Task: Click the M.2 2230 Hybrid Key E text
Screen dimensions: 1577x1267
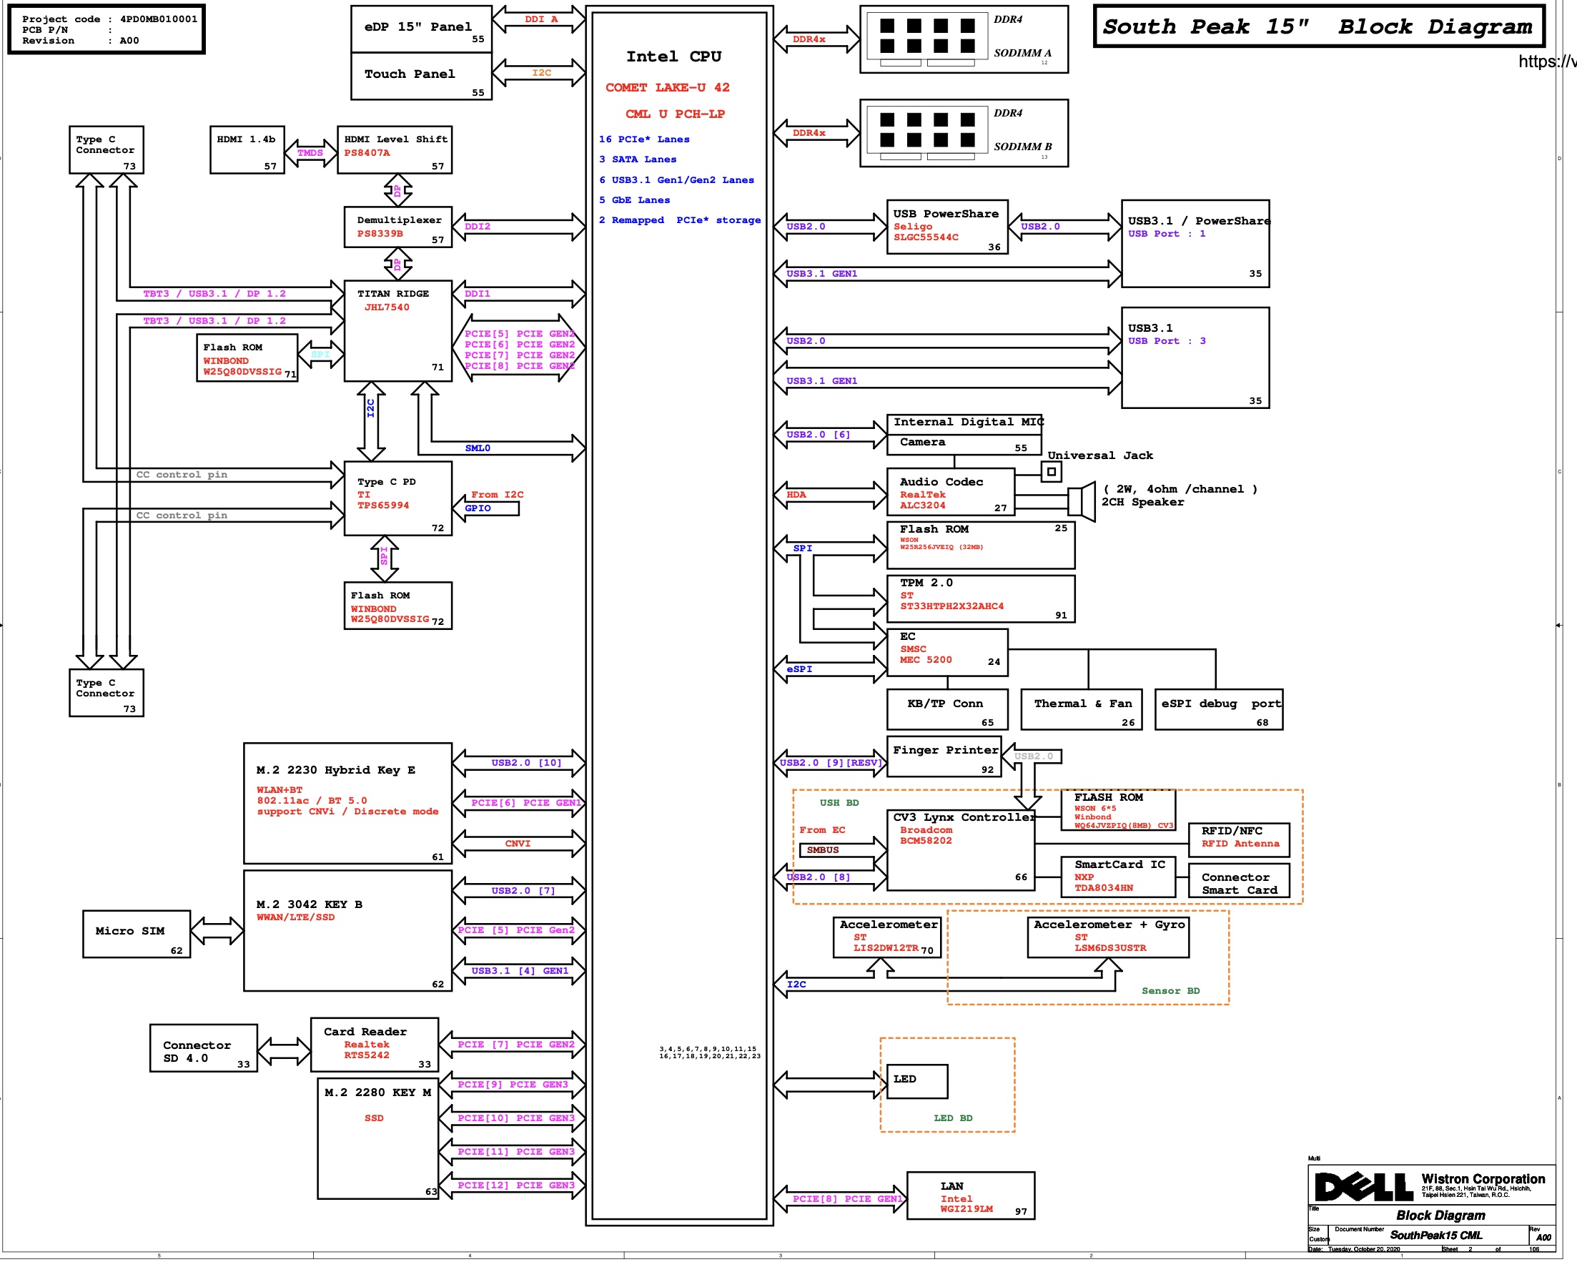Action: [x=336, y=769]
